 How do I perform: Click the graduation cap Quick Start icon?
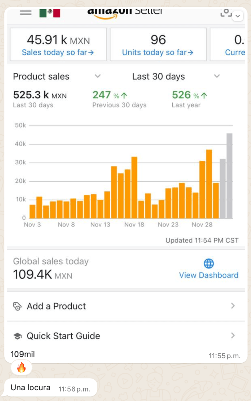click(18, 336)
